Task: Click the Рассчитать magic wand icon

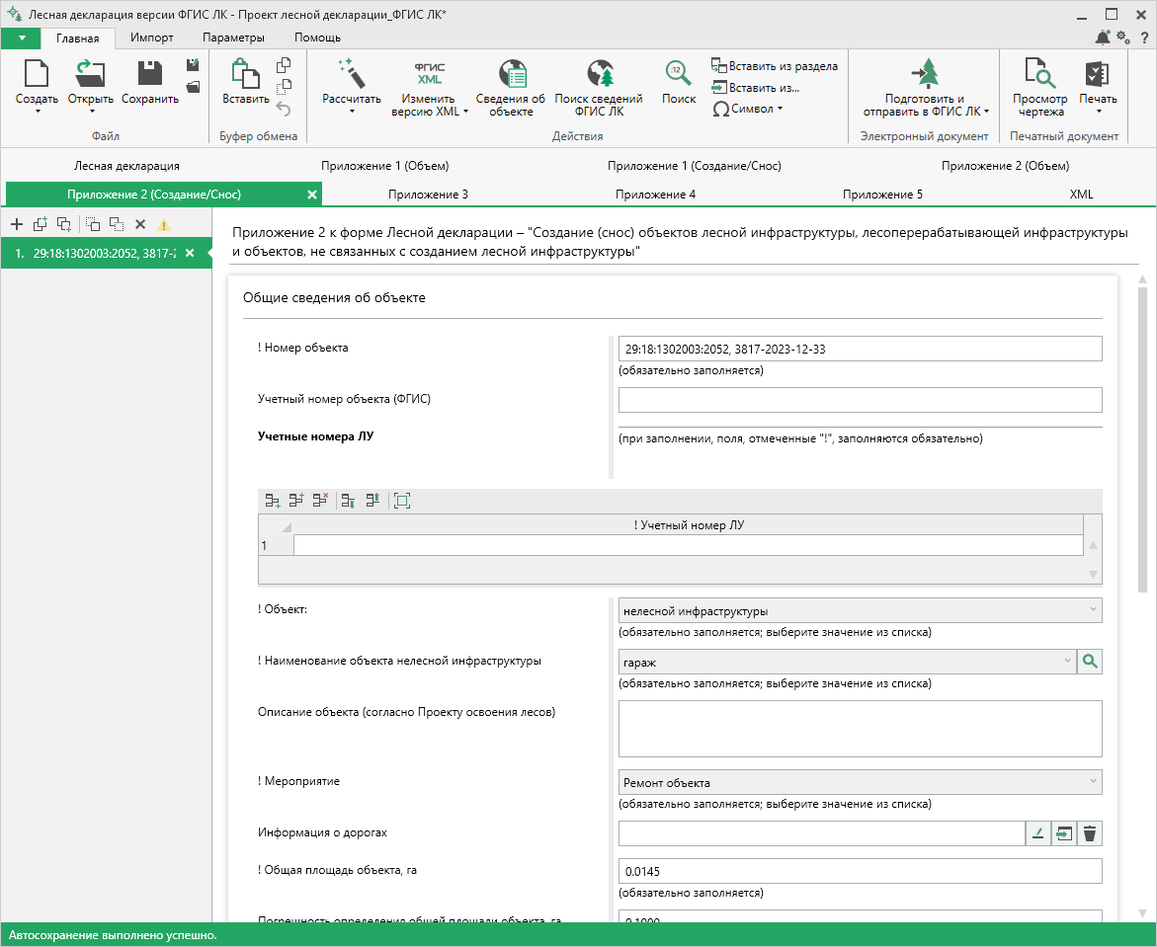Action: (x=352, y=73)
